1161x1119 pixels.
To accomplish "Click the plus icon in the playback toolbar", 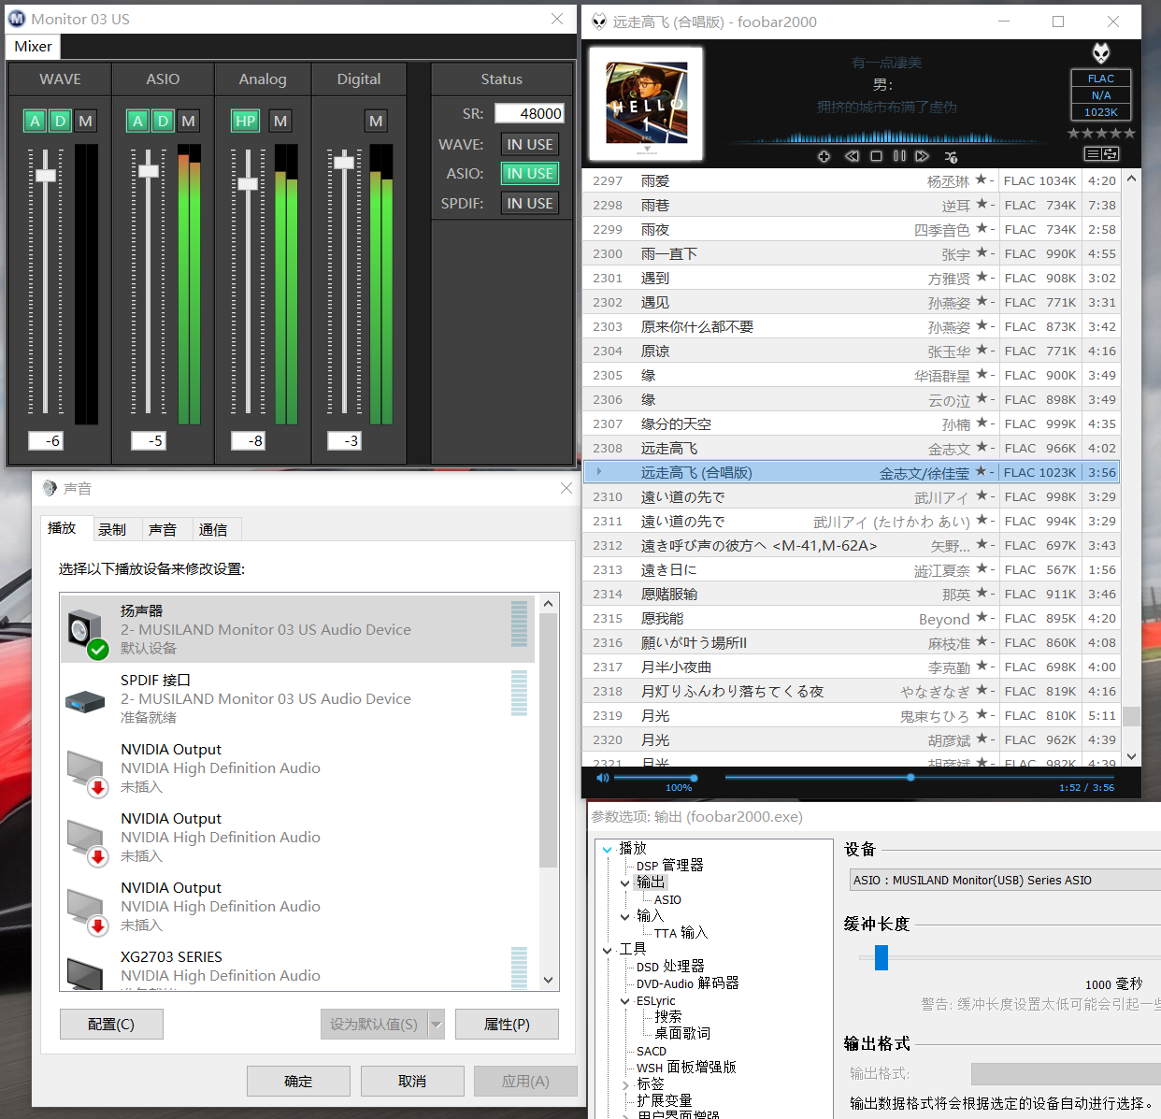I will click(x=824, y=156).
